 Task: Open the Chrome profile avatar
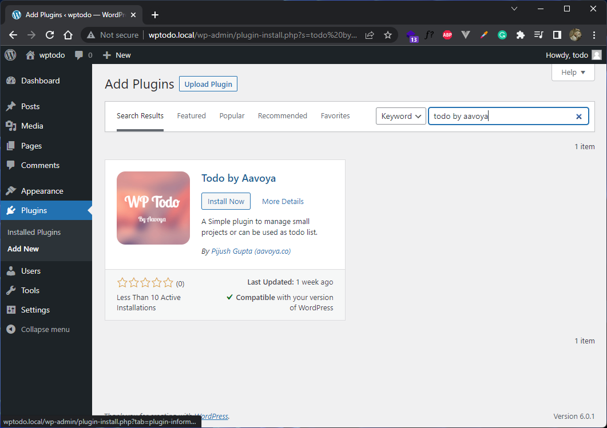pos(576,35)
